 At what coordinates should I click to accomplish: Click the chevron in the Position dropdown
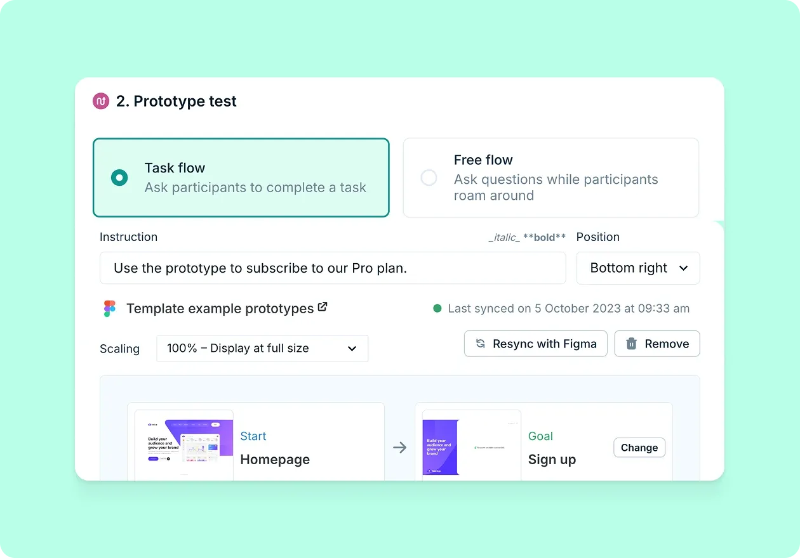click(684, 268)
